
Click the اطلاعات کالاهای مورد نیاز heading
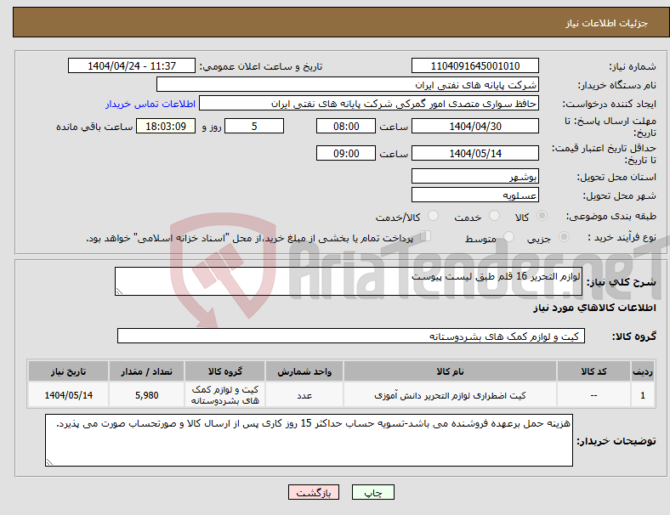pyautogui.click(x=594, y=308)
